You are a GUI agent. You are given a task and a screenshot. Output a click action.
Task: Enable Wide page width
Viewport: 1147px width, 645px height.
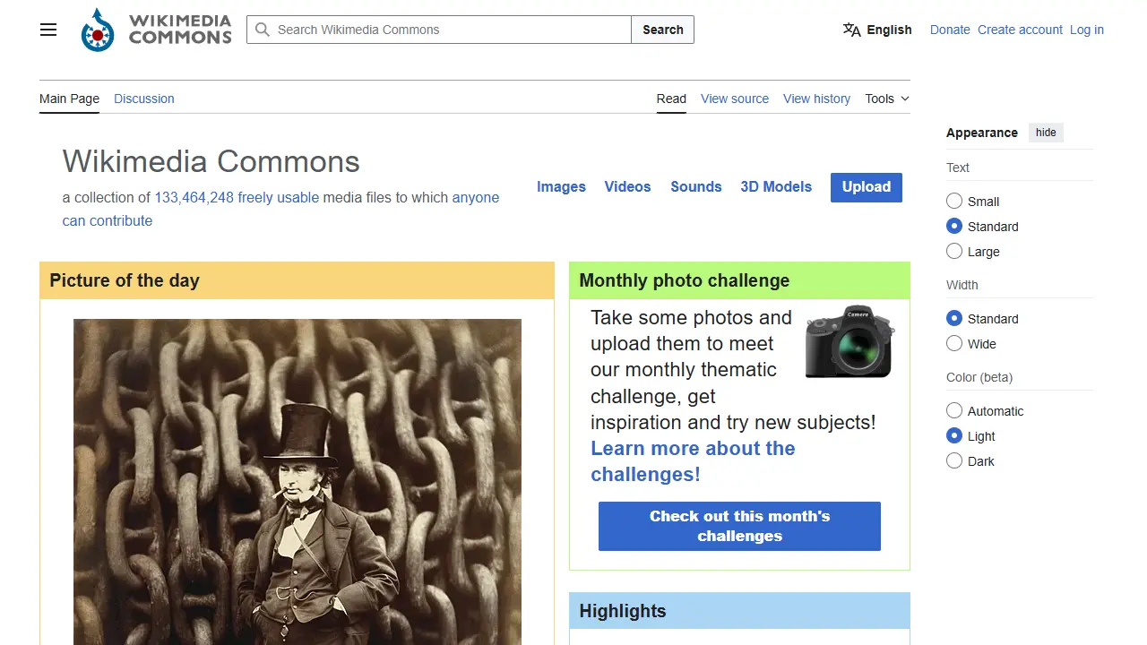coord(954,343)
